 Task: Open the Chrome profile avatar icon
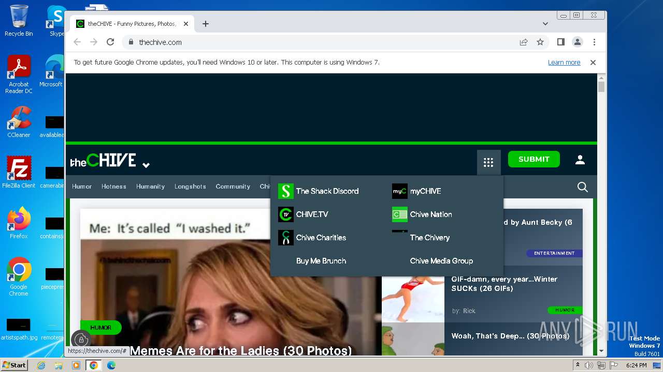click(578, 42)
